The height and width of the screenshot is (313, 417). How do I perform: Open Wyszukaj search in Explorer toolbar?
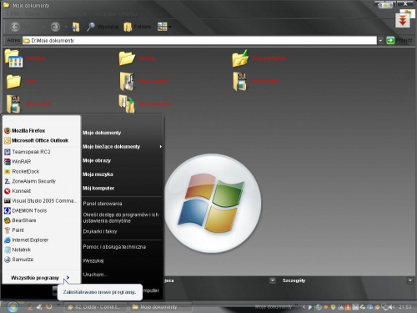(x=103, y=27)
